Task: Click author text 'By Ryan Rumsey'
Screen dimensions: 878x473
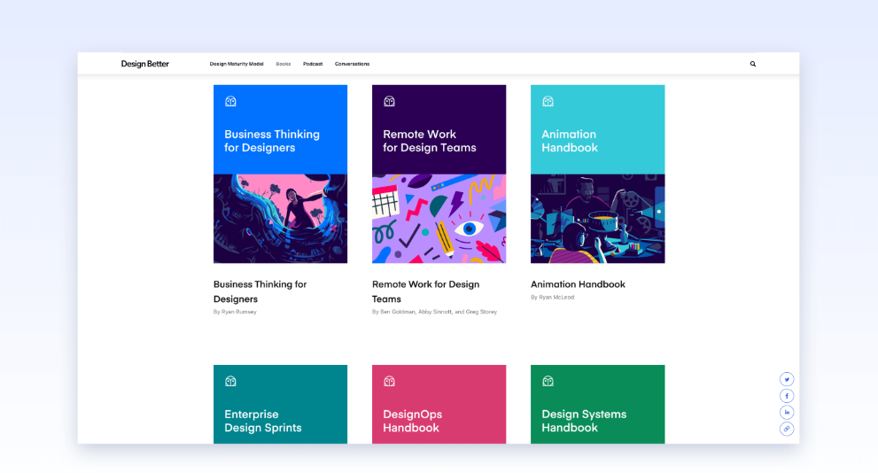Action: point(235,312)
